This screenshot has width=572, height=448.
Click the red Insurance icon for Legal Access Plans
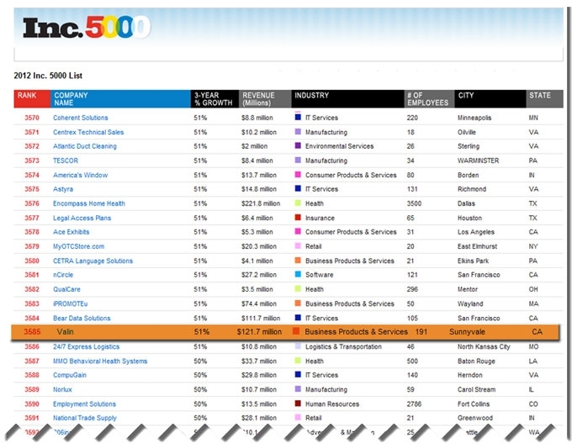coord(298,218)
